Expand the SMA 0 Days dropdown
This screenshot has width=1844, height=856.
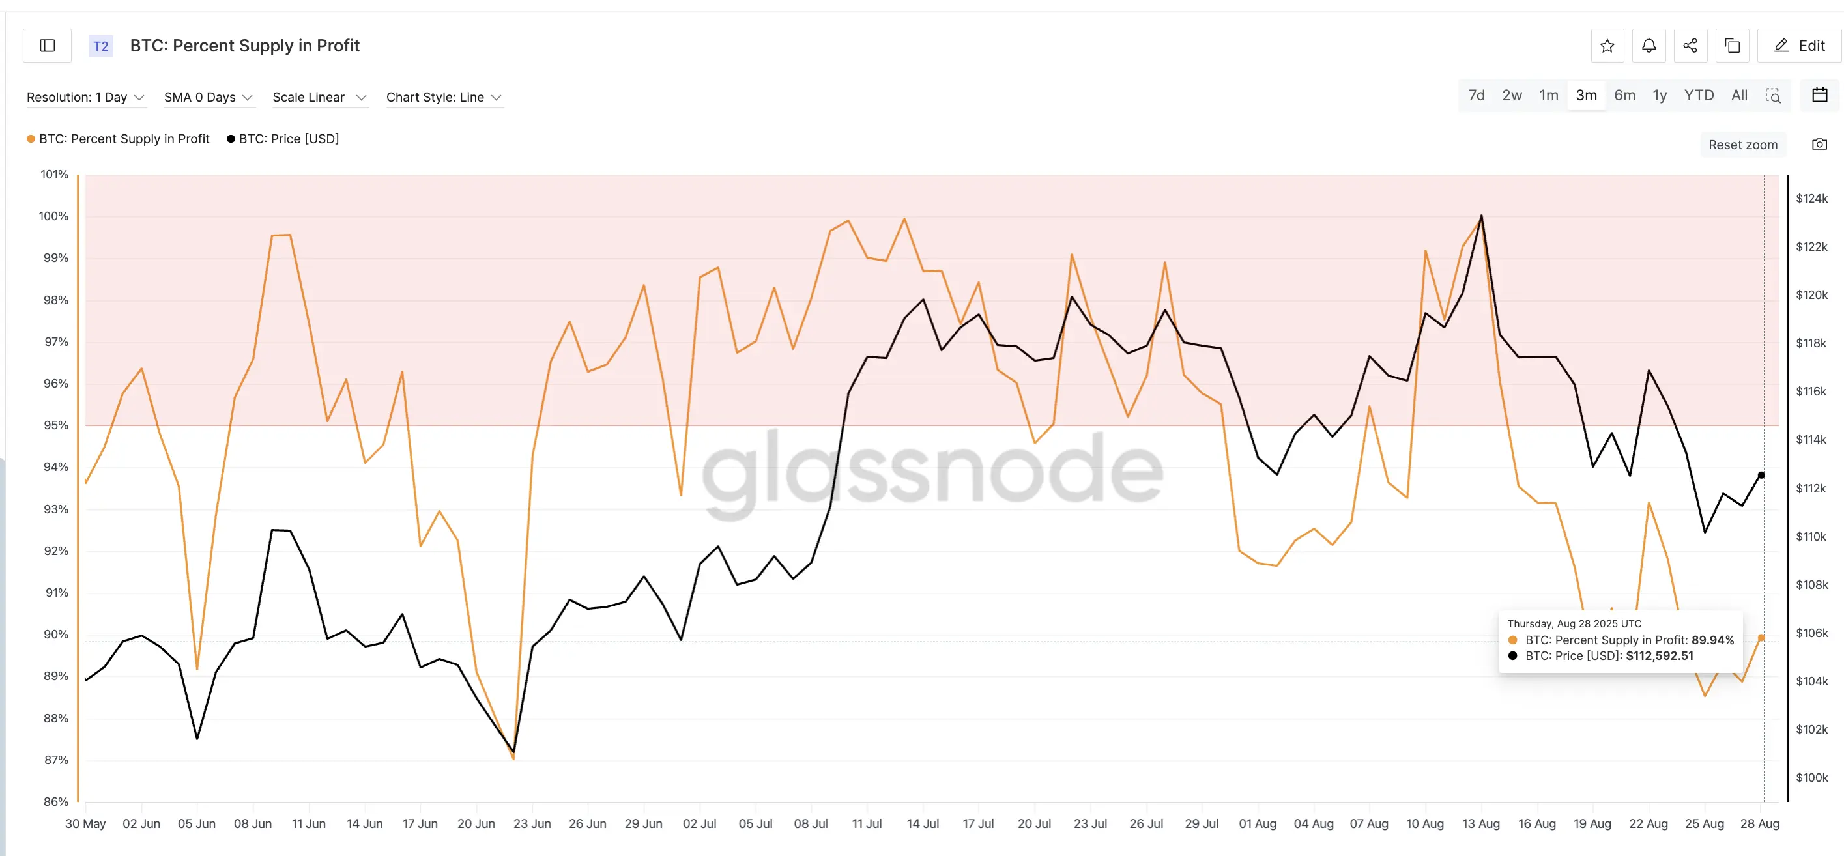pyautogui.click(x=208, y=97)
